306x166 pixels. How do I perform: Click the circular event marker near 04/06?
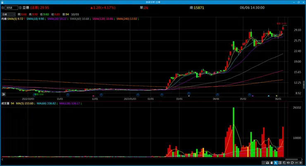[x=218, y=95]
